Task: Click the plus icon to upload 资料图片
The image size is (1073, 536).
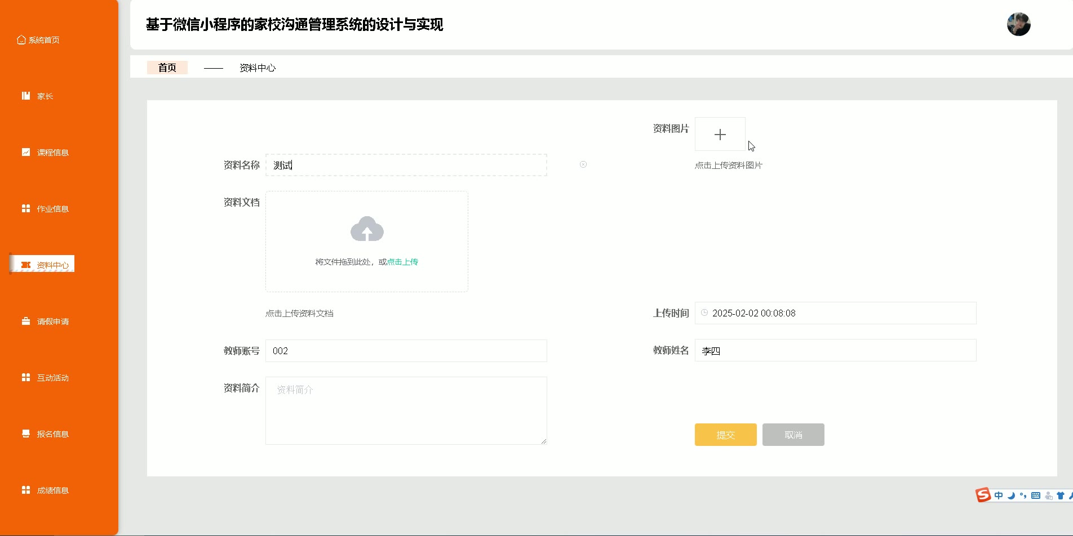Action: pos(720,135)
